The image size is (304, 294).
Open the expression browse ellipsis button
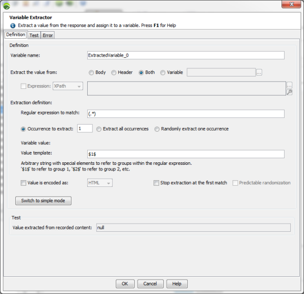[x=289, y=85]
